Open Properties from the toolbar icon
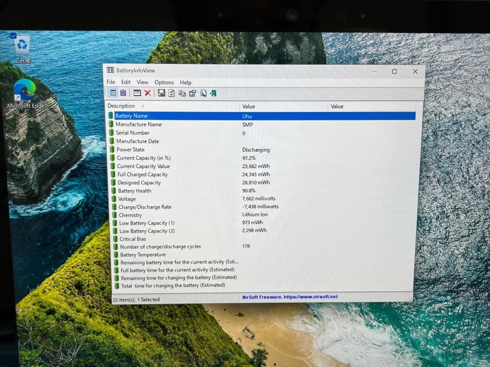490x367 pixels. click(192, 93)
